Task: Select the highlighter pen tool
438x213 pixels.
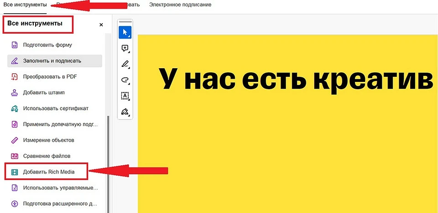Action: 125,64
